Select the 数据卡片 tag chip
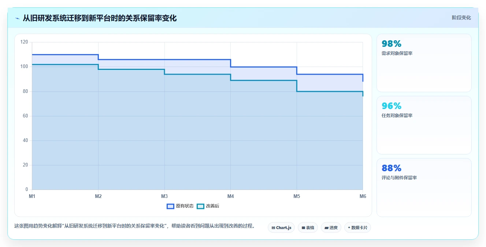The width and height of the screenshot is (486, 247). [x=357, y=228]
